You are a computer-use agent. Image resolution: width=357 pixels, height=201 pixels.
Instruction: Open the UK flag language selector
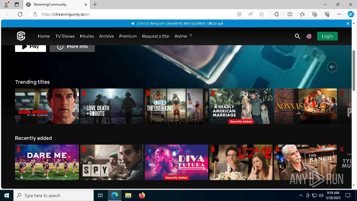(309, 36)
